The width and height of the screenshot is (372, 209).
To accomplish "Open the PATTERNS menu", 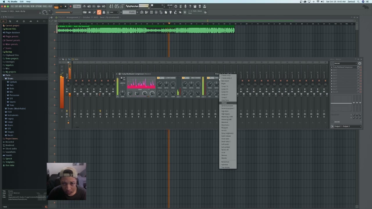I will (x=26, y=6).
